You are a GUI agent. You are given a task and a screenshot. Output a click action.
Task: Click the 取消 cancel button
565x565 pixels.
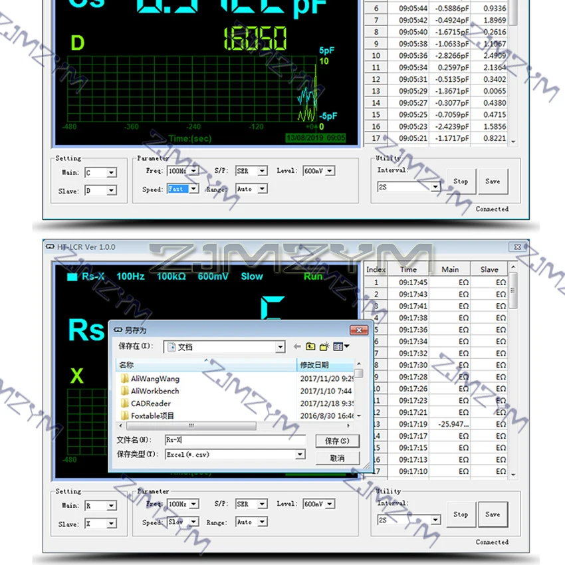tap(337, 458)
